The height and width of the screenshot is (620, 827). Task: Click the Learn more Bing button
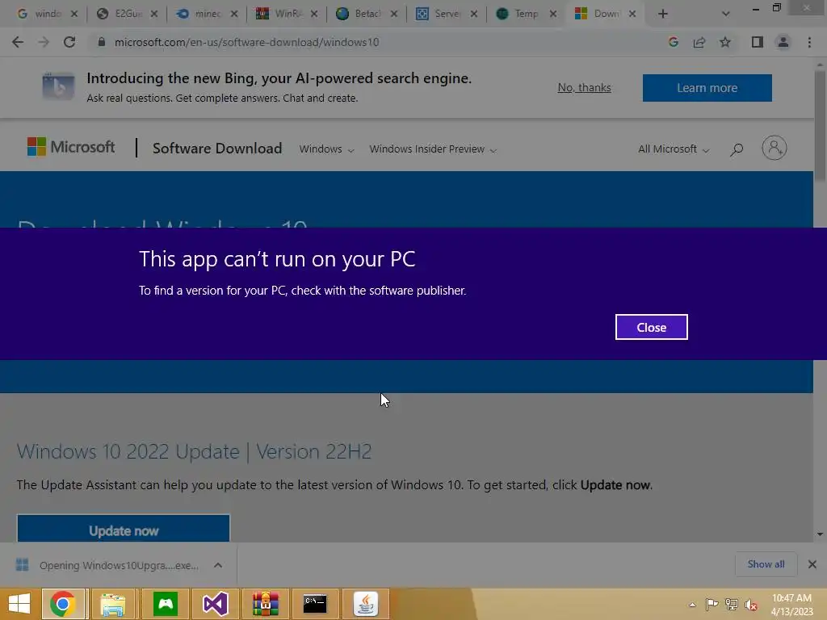click(707, 88)
